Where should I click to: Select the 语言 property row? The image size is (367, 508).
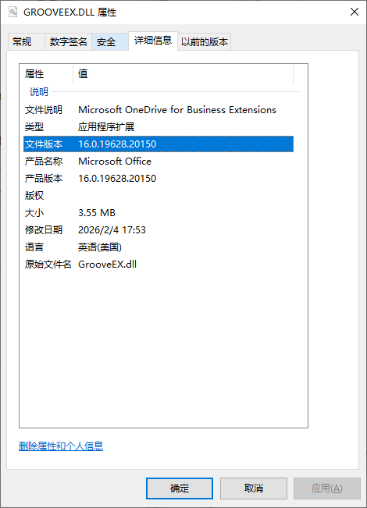pos(159,247)
